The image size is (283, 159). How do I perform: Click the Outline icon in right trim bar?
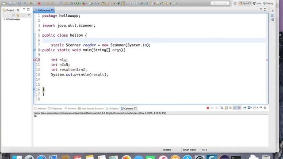[272, 15]
